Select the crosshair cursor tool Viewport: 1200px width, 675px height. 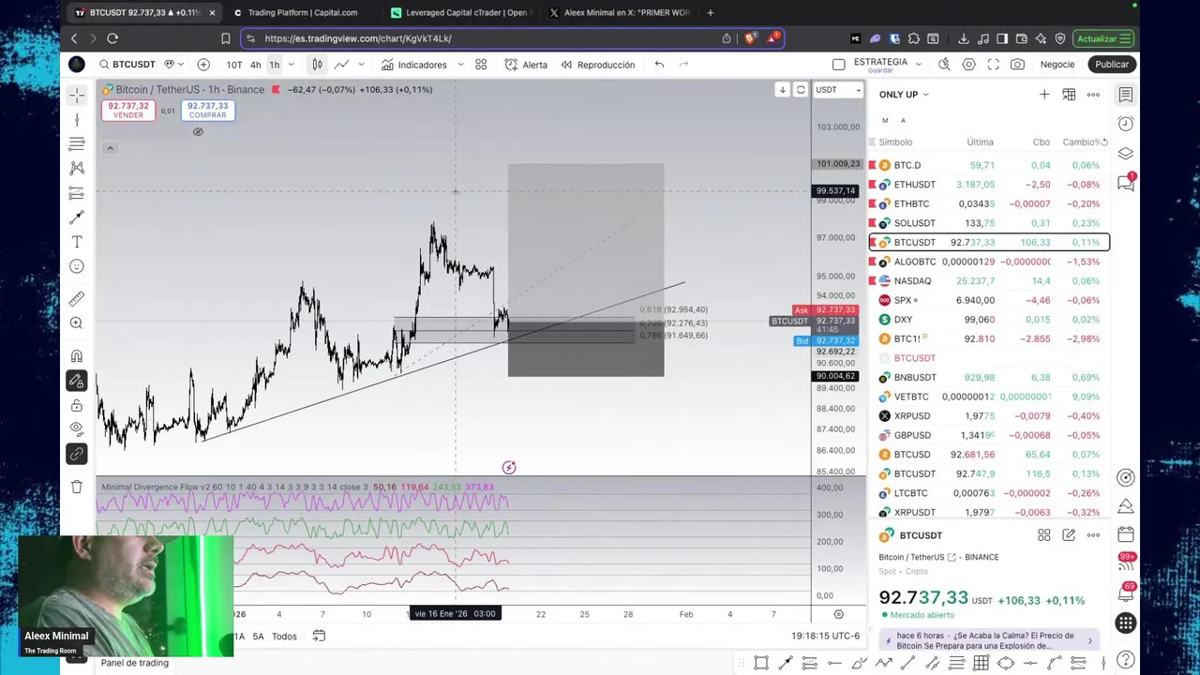(x=77, y=96)
